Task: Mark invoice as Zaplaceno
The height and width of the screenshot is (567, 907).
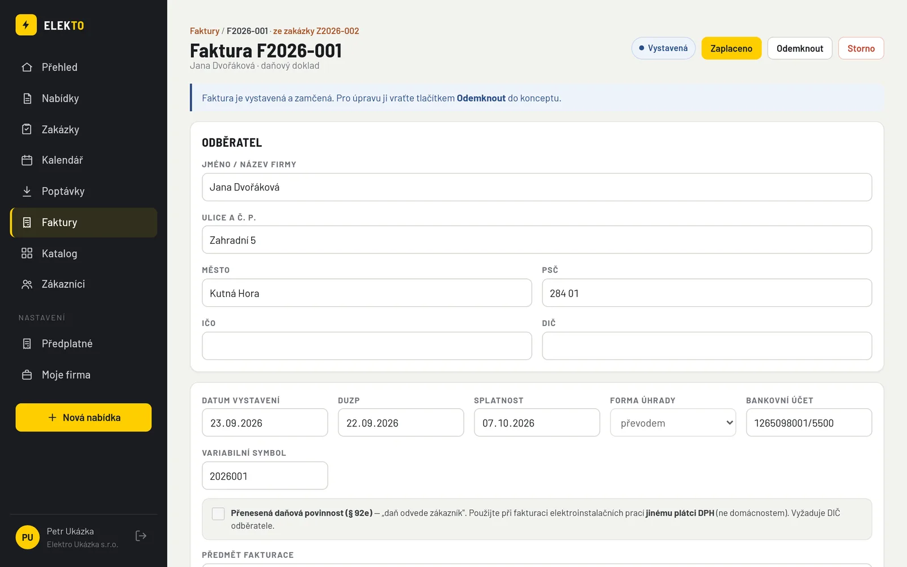Action: click(x=731, y=48)
